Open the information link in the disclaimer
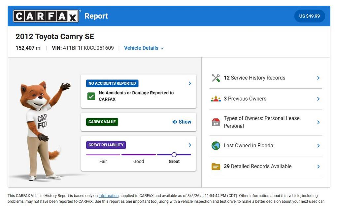 point(108,196)
